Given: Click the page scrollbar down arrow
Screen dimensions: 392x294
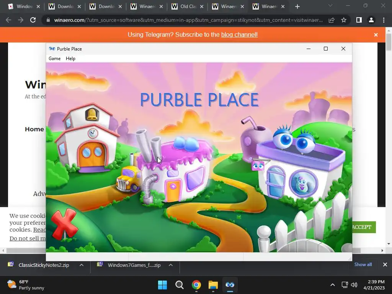Looking at the screenshot, I should coord(389,244).
